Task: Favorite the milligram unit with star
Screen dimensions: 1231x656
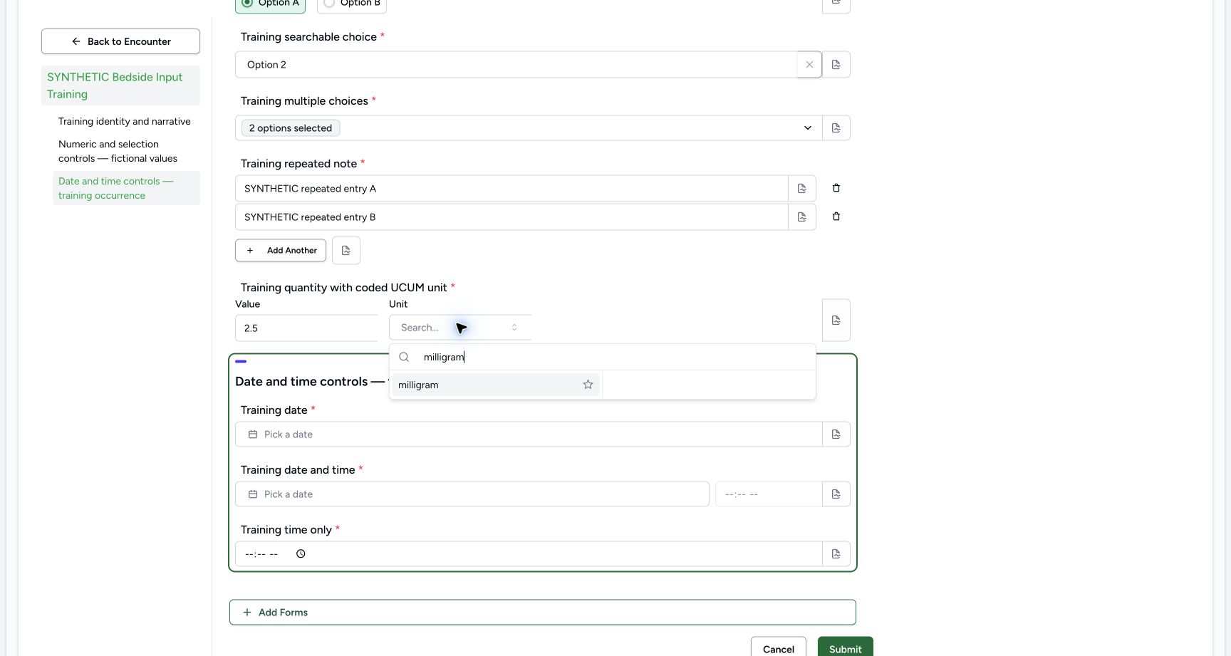Action: point(588,385)
